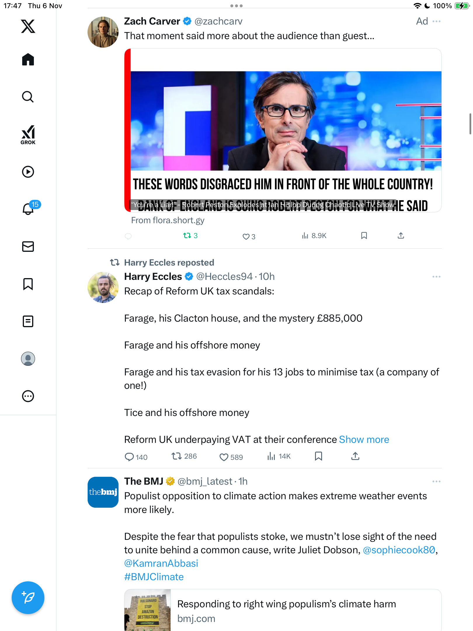
Task: Open the Lists icon in sidebar
Action: 28,321
